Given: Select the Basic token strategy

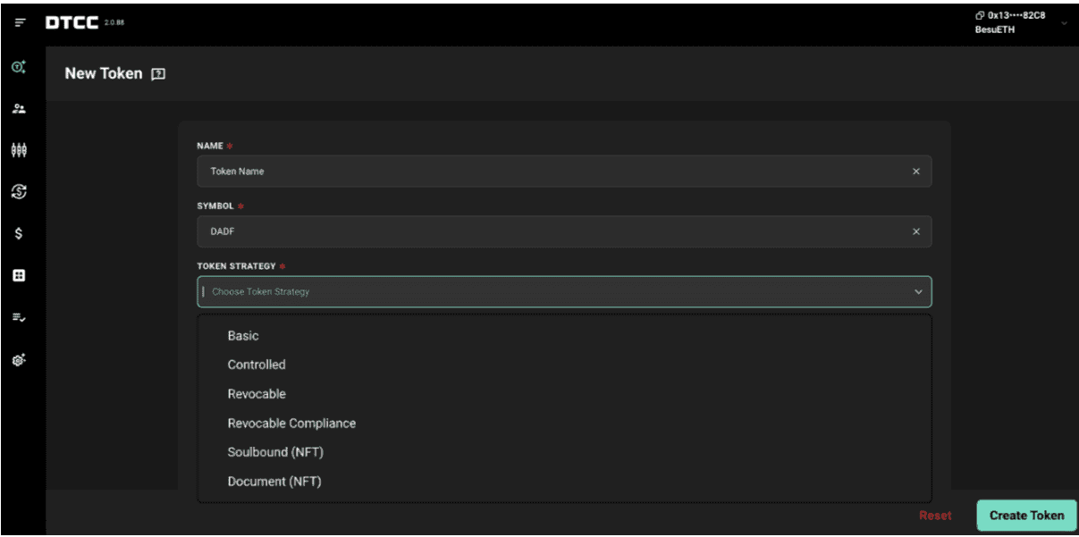Looking at the screenshot, I should (243, 336).
